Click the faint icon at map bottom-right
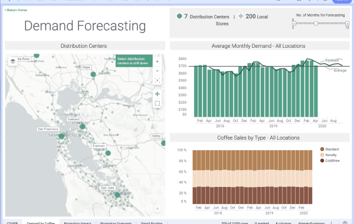This screenshot has width=354, height=224. tap(158, 209)
